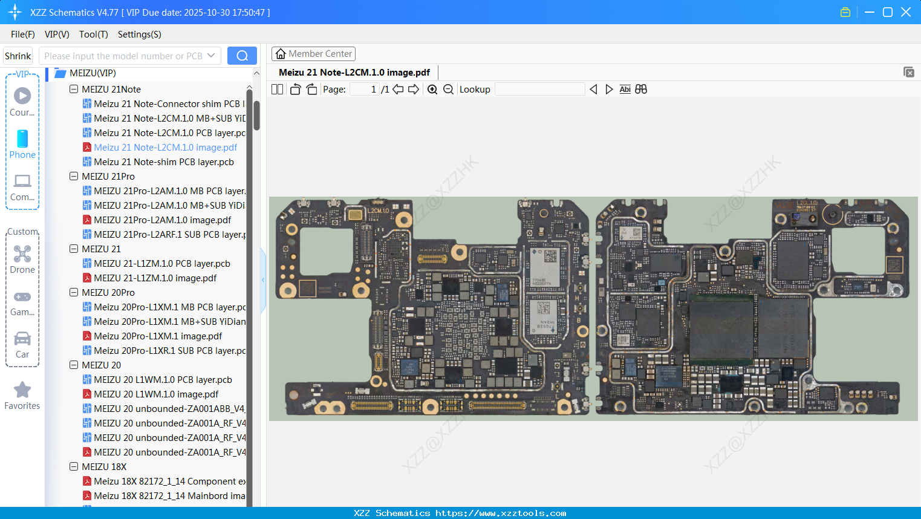921x519 pixels.
Task: Select the Meizu 21 Note-L2CM.1.0 image.pdf tab
Action: (x=354, y=73)
